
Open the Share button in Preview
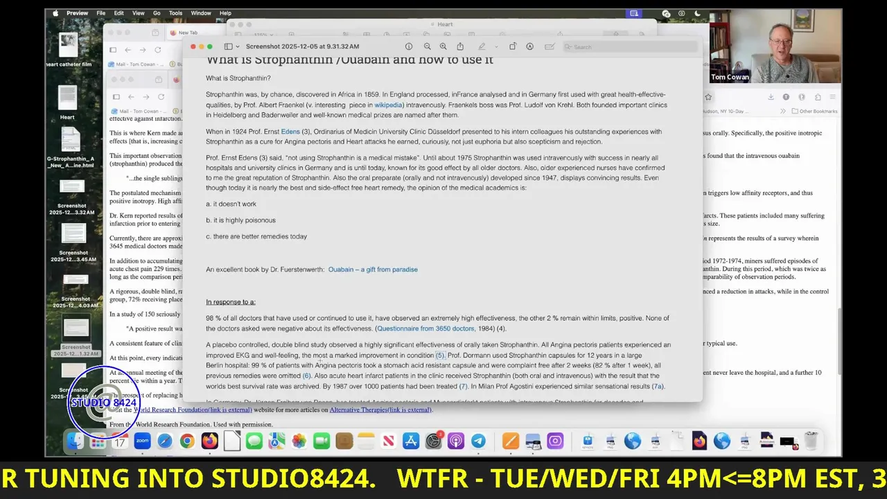click(x=460, y=46)
